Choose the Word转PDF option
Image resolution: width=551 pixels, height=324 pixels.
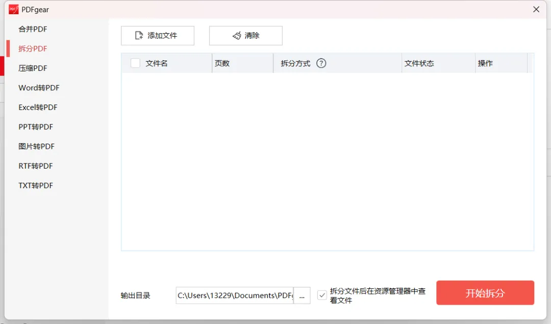tap(39, 88)
